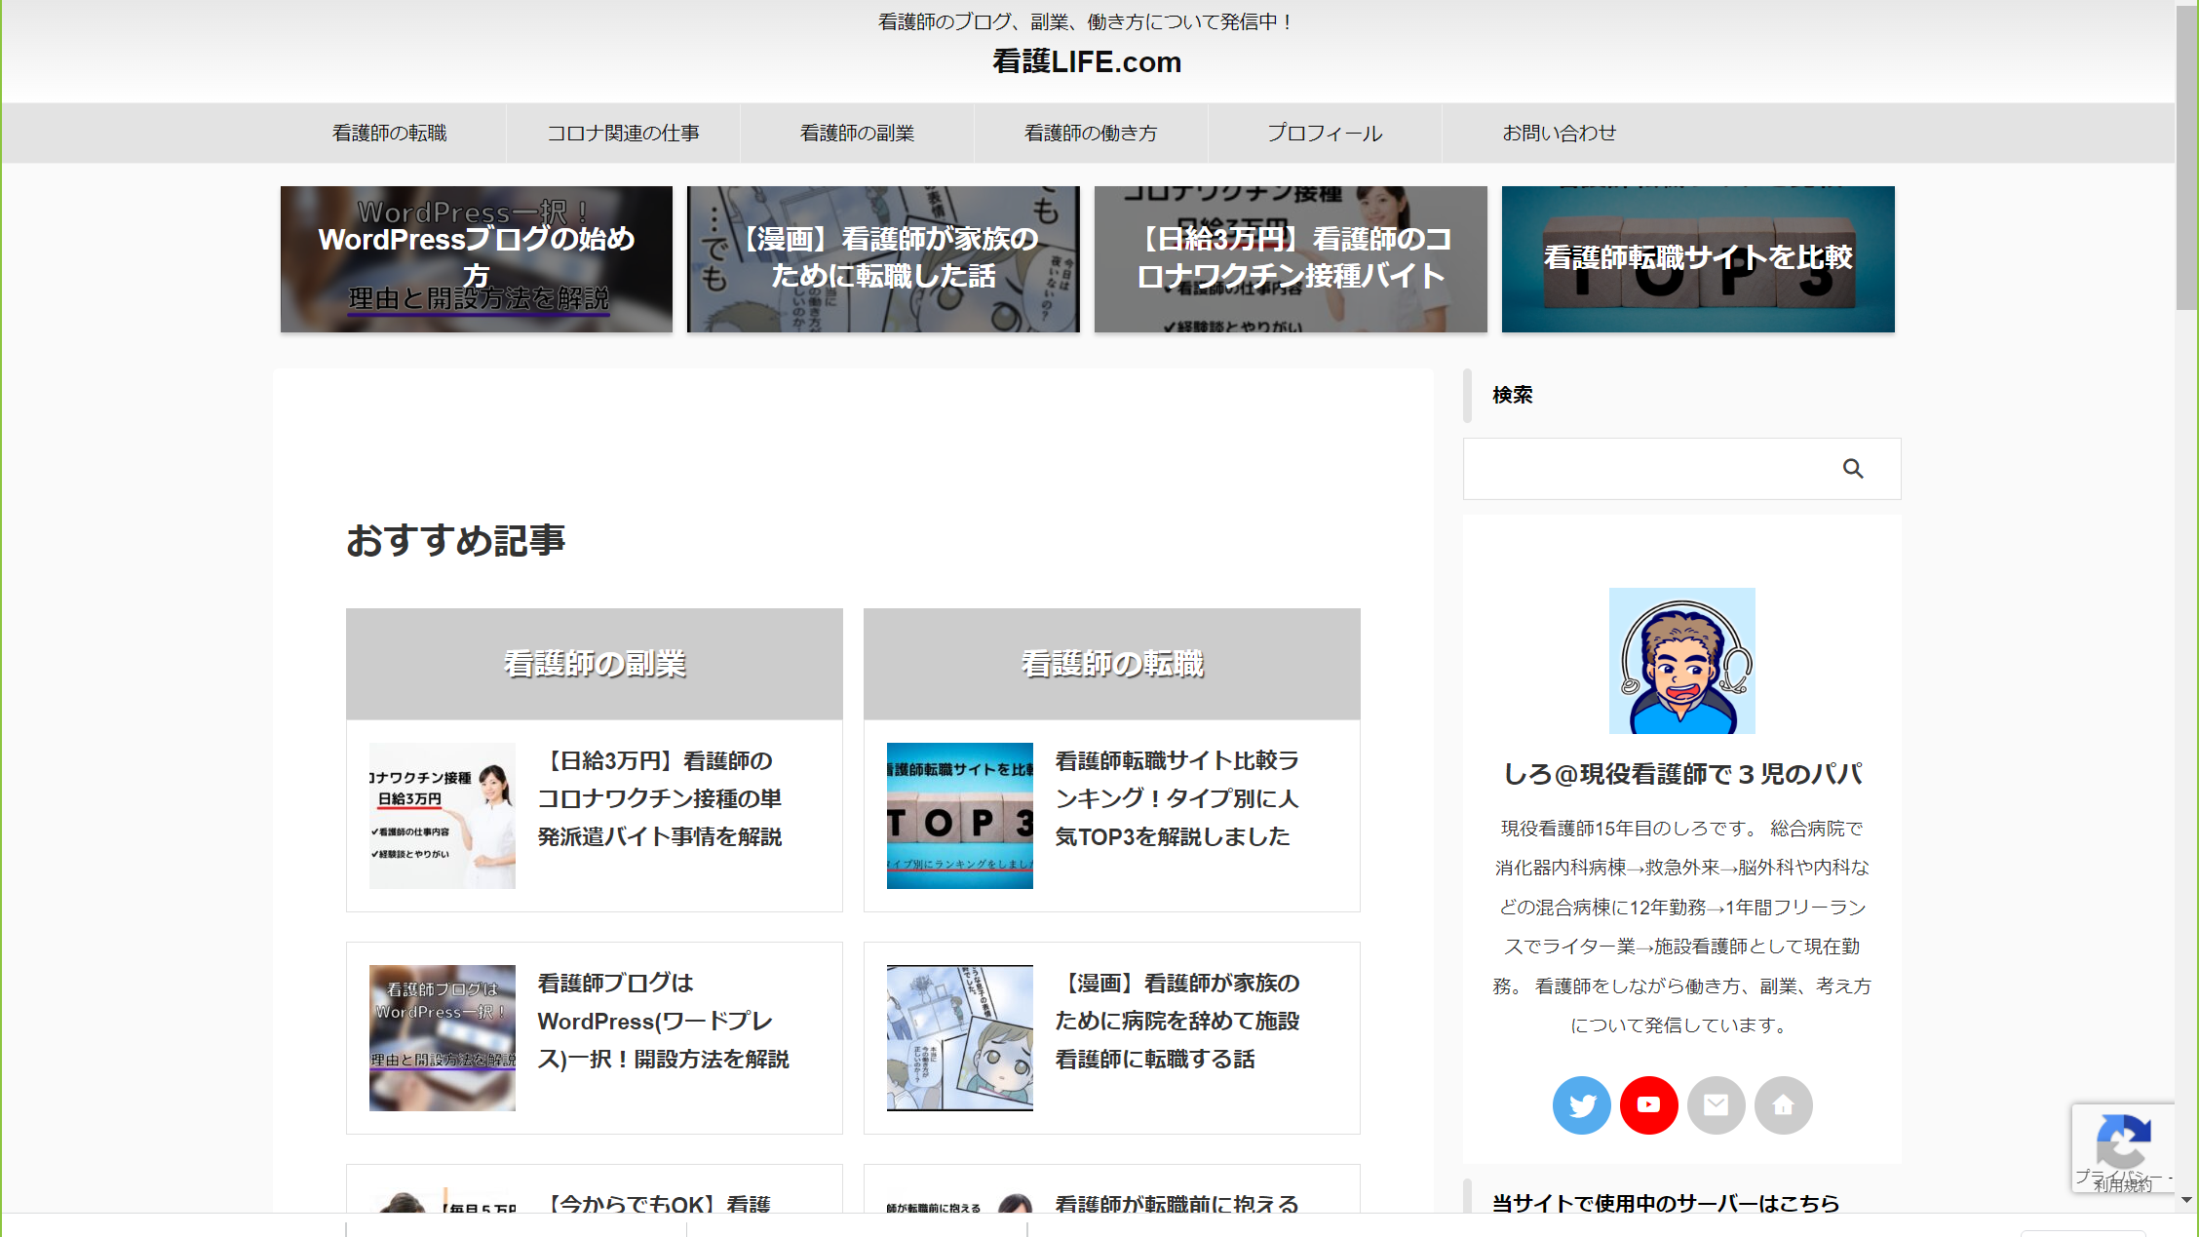Go to 看護師の働き方 menu
The width and height of the screenshot is (2199, 1237).
tap(1091, 133)
